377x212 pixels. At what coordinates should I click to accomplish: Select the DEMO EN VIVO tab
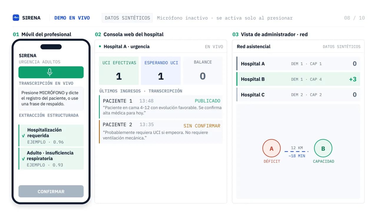tap(72, 18)
